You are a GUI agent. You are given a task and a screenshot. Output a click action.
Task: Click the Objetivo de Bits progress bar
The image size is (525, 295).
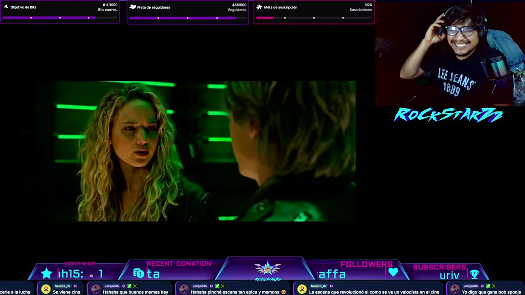click(x=60, y=18)
